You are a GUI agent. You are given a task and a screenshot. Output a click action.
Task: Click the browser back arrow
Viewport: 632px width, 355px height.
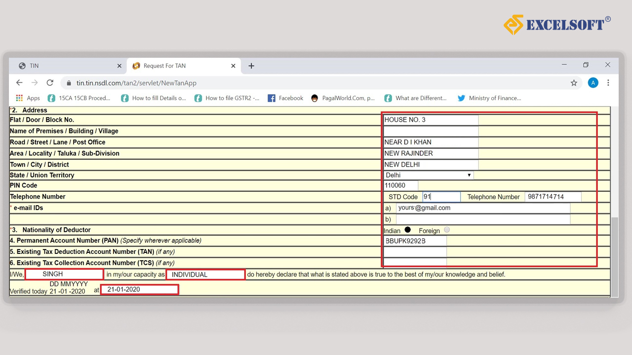pos(19,83)
